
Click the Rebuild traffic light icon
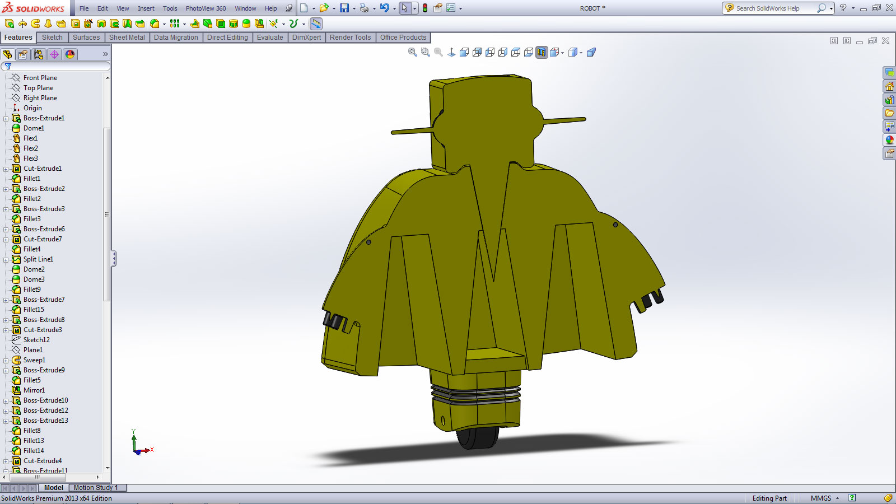pos(425,8)
